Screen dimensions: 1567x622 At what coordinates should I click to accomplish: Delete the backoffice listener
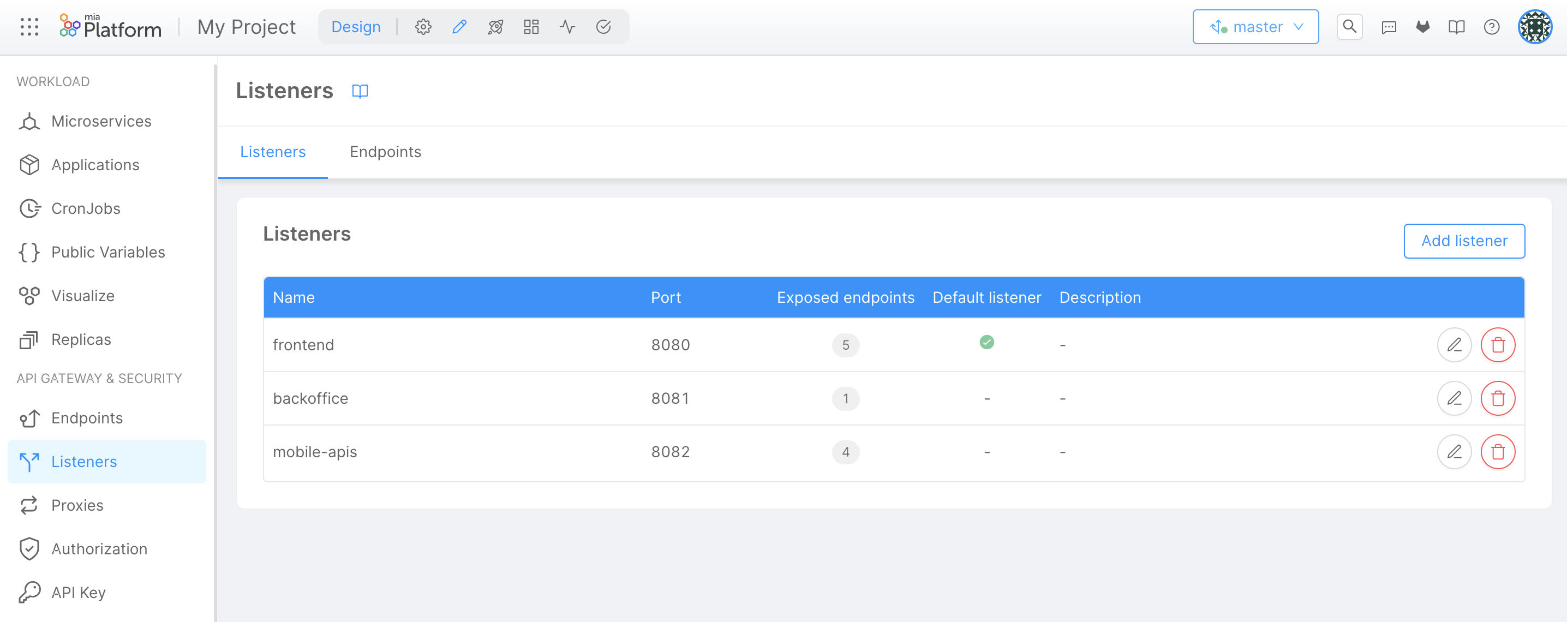point(1497,398)
